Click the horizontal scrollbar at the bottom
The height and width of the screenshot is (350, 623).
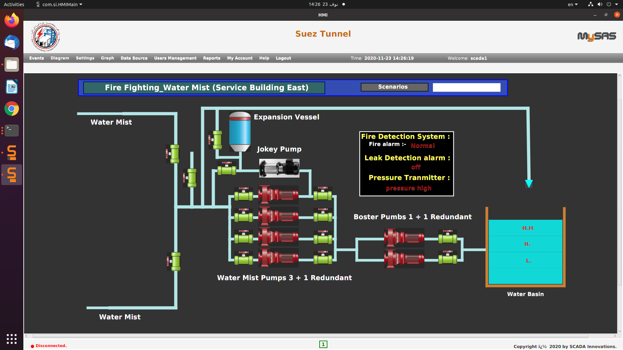pyautogui.click(x=310, y=336)
